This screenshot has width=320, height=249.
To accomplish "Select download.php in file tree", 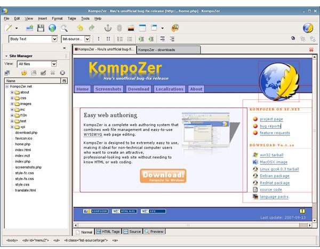I will pyautogui.click(x=26, y=133).
